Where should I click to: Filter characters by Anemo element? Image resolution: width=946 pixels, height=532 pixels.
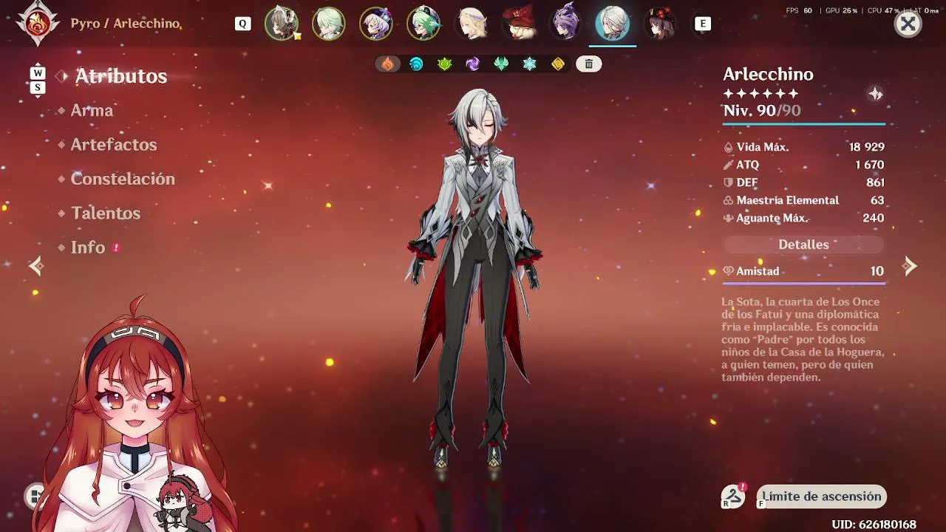(501, 64)
